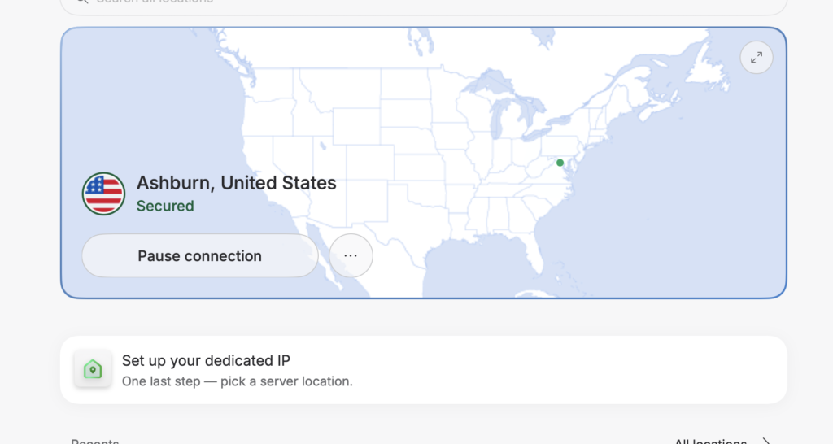
Task: Open the three-dots connection options menu
Action: pos(351,255)
